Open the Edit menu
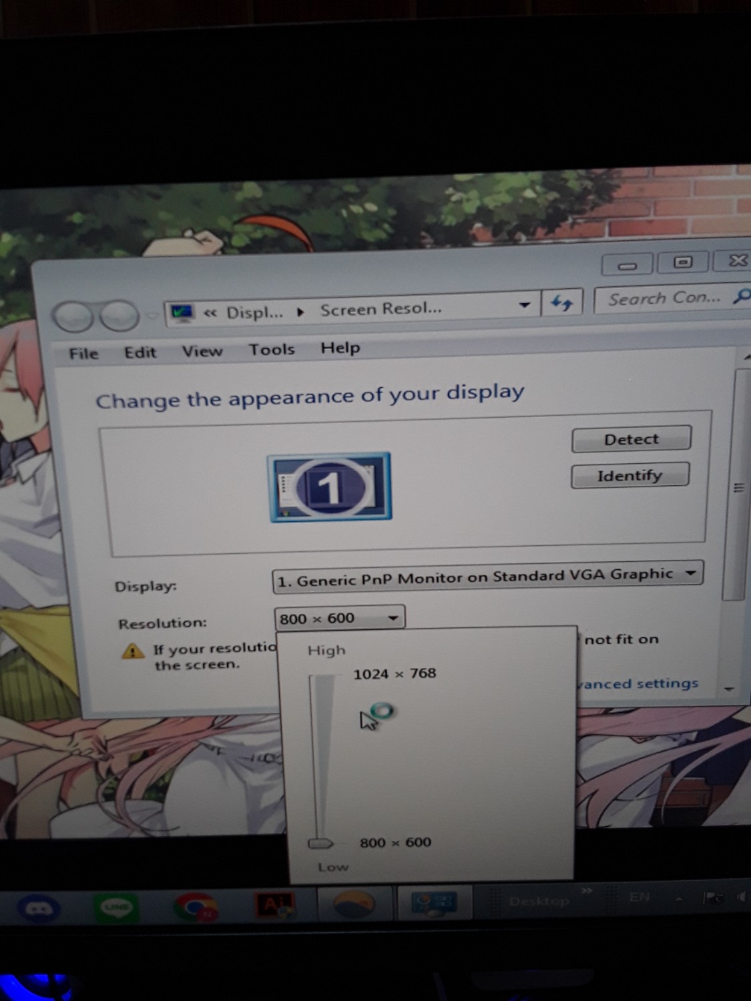Viewport: 751px width, 1001px height. [x=140, y=352]
